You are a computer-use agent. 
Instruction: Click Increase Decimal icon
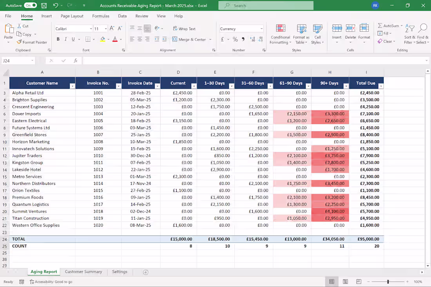252,39
